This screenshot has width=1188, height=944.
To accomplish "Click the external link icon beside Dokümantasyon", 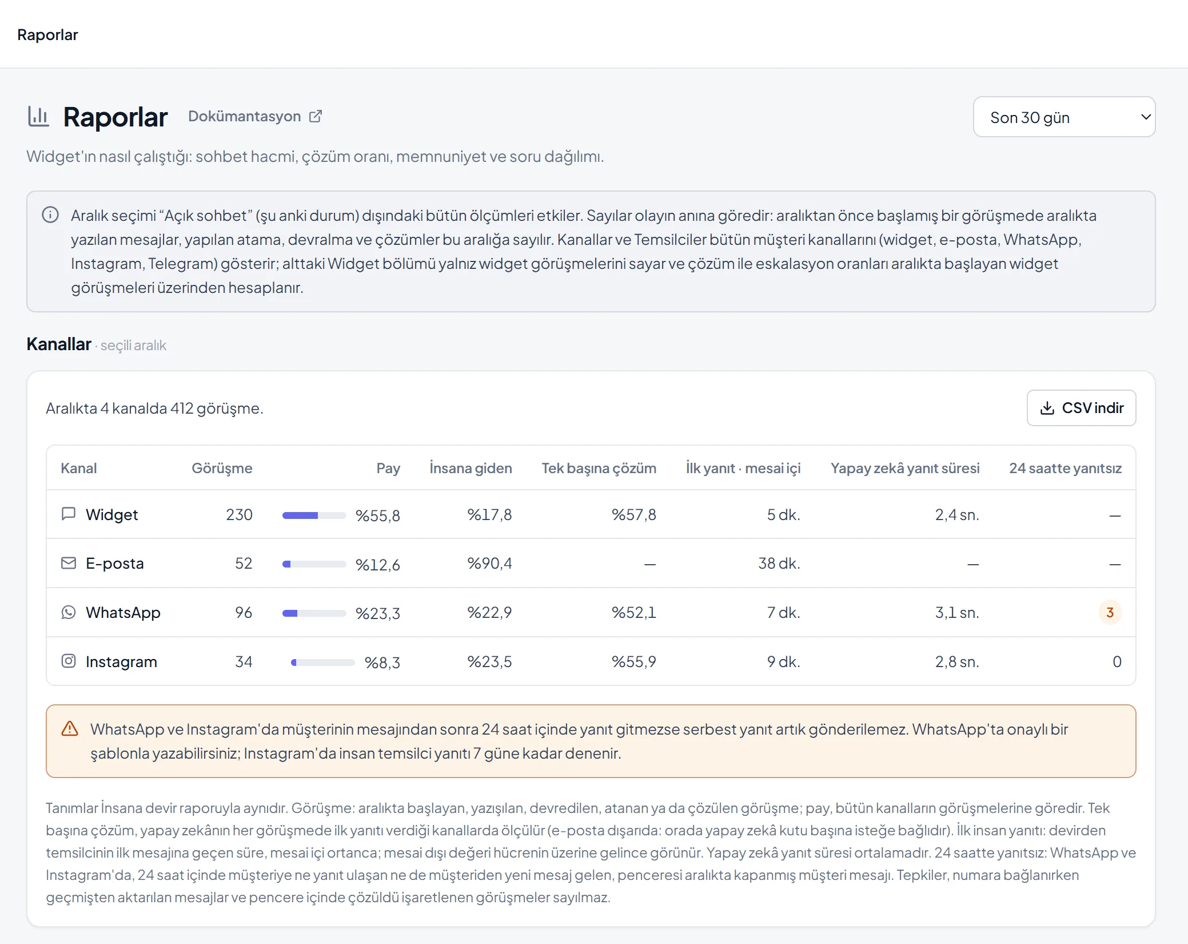I will [x=316, y=116].
